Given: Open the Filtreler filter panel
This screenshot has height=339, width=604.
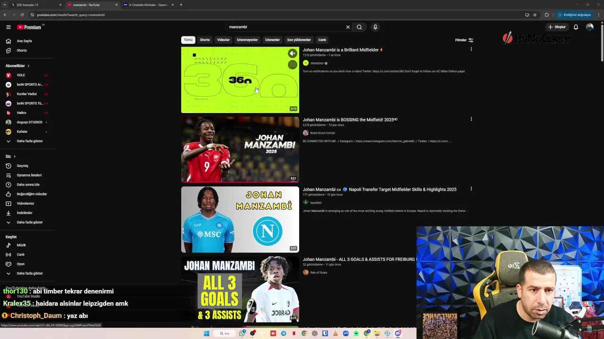Looking at the screenshot, I should [x=464, y=40].
